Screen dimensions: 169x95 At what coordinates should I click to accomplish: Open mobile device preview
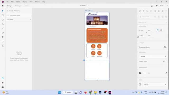tap(152, 6)
